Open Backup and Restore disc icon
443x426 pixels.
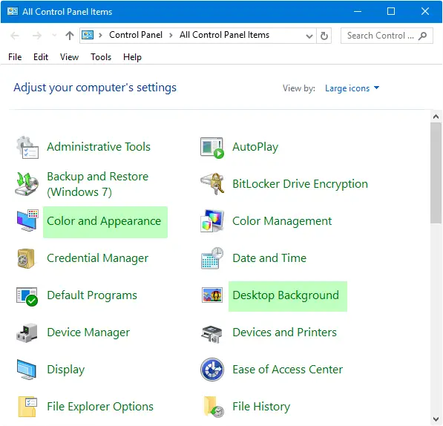27,184
